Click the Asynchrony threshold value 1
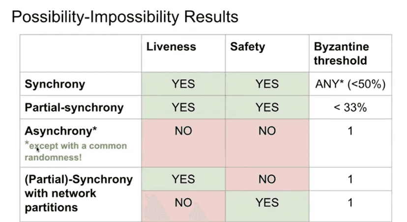407x222 pixels. (350, 131)
